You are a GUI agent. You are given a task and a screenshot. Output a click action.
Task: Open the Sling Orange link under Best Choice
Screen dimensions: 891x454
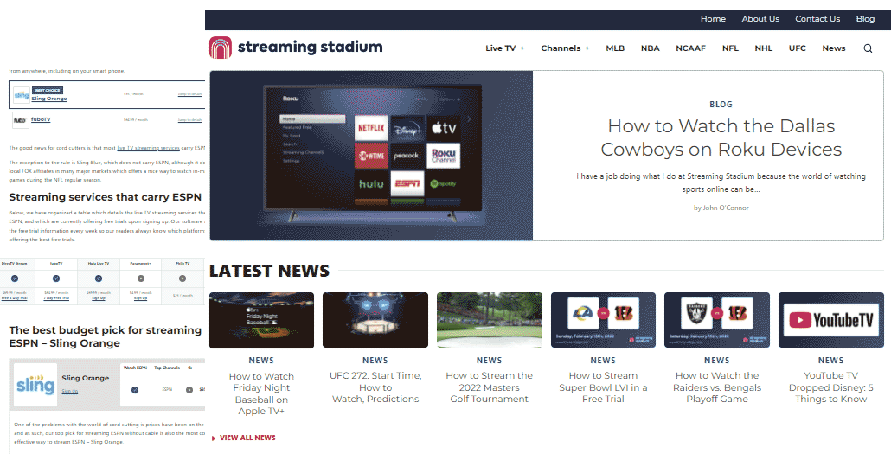click(49, 99)
